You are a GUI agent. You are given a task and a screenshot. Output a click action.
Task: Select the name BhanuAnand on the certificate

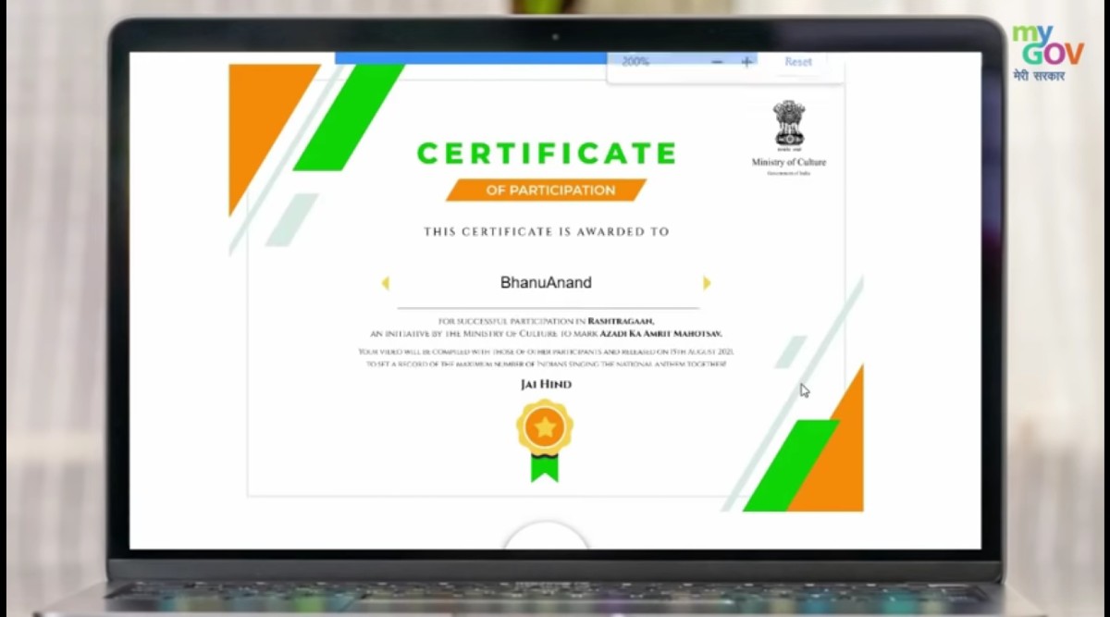pos(546,282)
